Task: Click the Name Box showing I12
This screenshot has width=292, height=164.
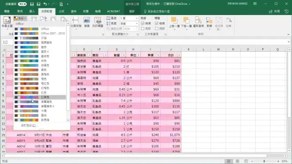Action: tap(7, 42)
